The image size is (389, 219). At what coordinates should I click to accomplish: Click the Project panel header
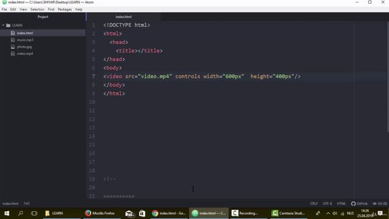tap(43, 16)
